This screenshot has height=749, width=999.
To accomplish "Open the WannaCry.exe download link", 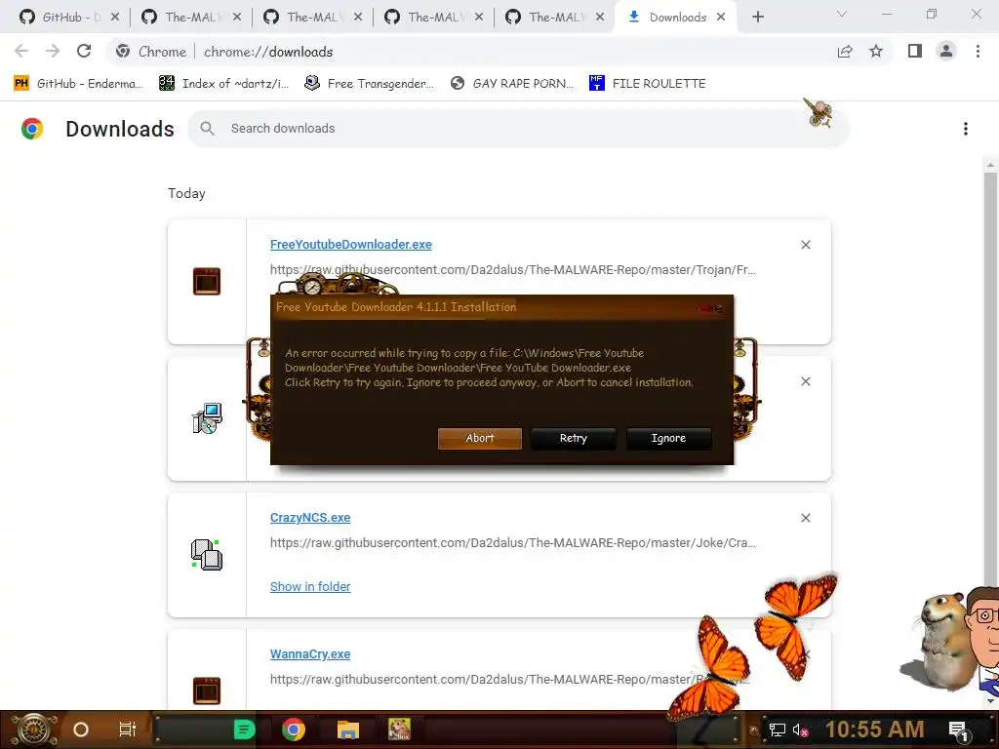I will coord(309,654).
